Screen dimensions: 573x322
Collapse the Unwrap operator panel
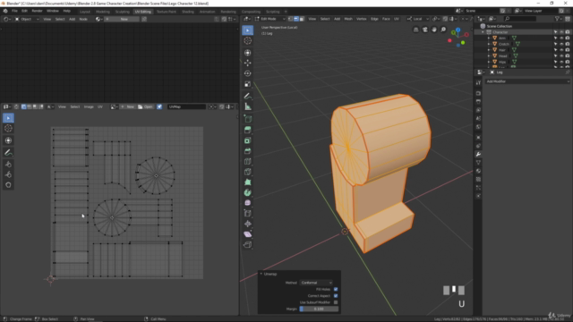coord(261,274)
